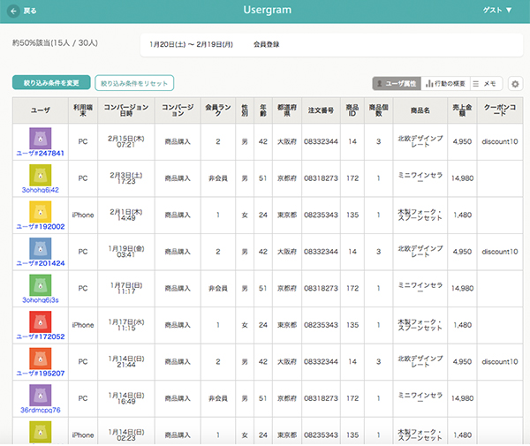Click the 都道府県 column header
The width and height of the screenshot is (530, 446).
(x=287, y=110)
